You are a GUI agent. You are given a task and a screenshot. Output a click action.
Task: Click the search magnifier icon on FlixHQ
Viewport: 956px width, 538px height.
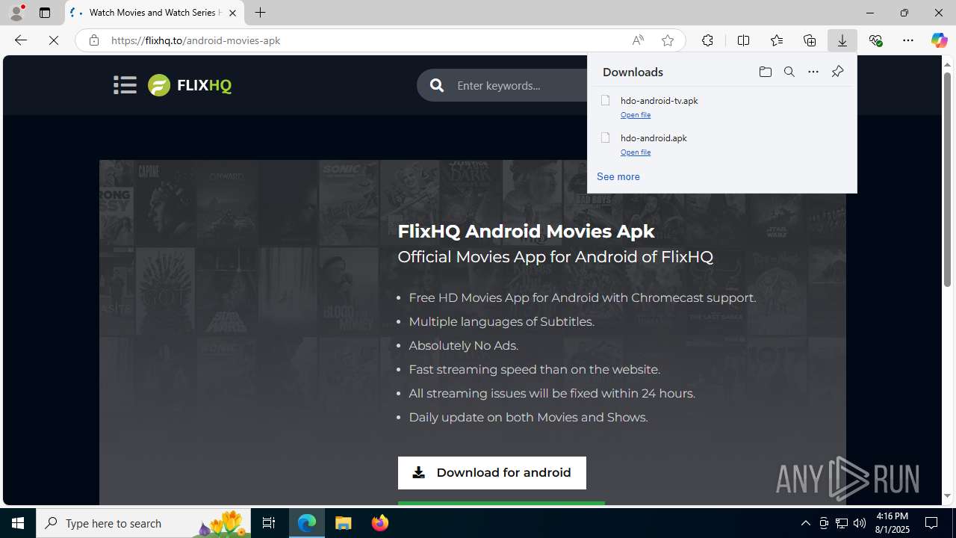click(437, 85)
